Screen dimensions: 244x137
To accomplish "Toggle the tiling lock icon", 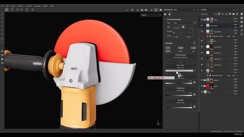I will [x=183, y=27].
